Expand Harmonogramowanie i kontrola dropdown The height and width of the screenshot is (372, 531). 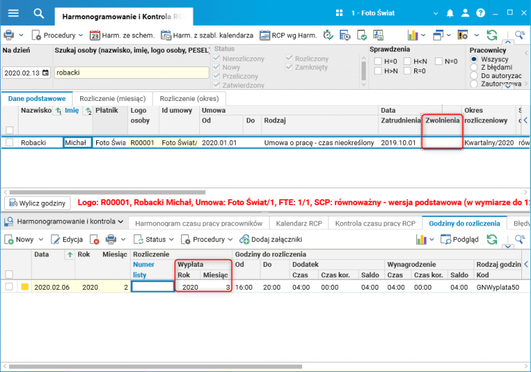(x=120, y=221)
